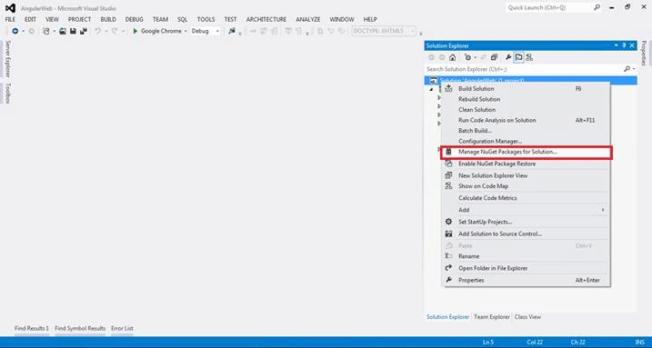
Task: Close the Solution Explorer panel
Action: 632,45
